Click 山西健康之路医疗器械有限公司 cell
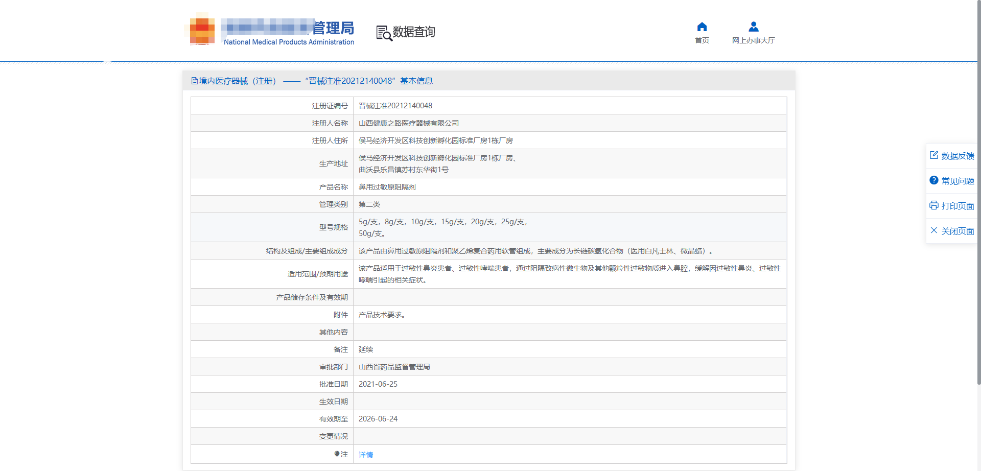The height and width of the screenshot is (471, 981). pyautogui.click(x=409, y=123)
